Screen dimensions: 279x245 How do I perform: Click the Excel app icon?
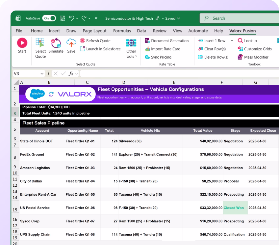(18, 18)
